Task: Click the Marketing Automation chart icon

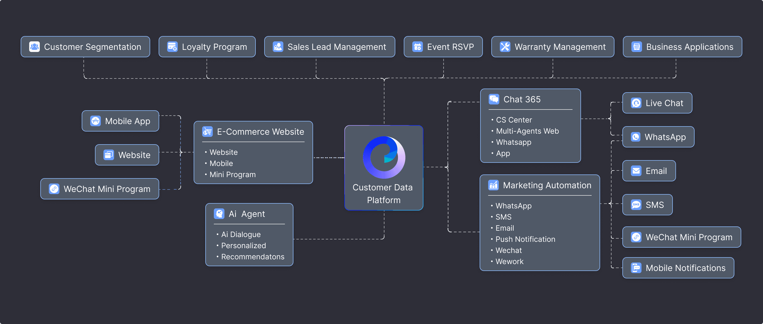Action: click(493, 185)
